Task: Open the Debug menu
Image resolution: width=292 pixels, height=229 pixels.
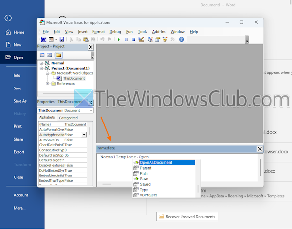Action: tap(115, 32)
